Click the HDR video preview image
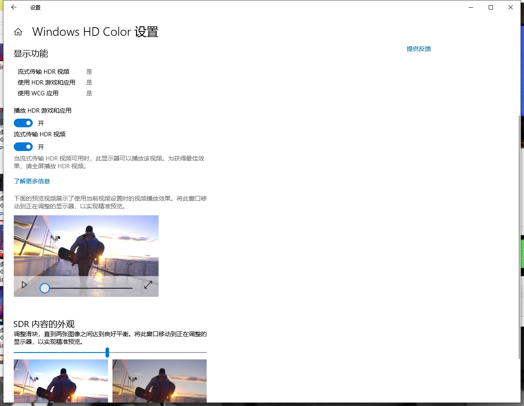 tap(86, 246)
